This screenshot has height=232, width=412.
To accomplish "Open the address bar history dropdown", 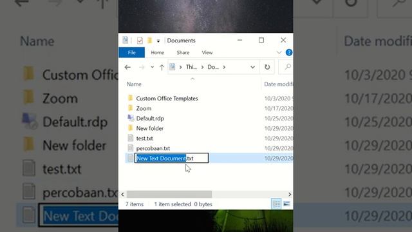I will tap(252, 67).
